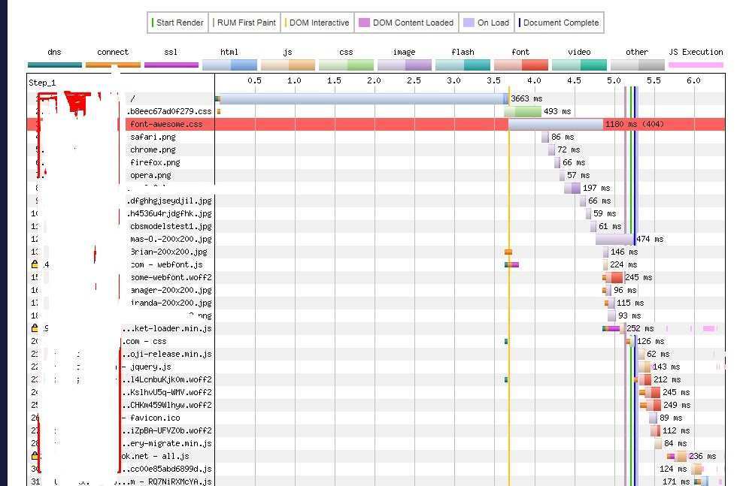
Task: Click the ssl purple color bar
Action: (x=171, y=65)
